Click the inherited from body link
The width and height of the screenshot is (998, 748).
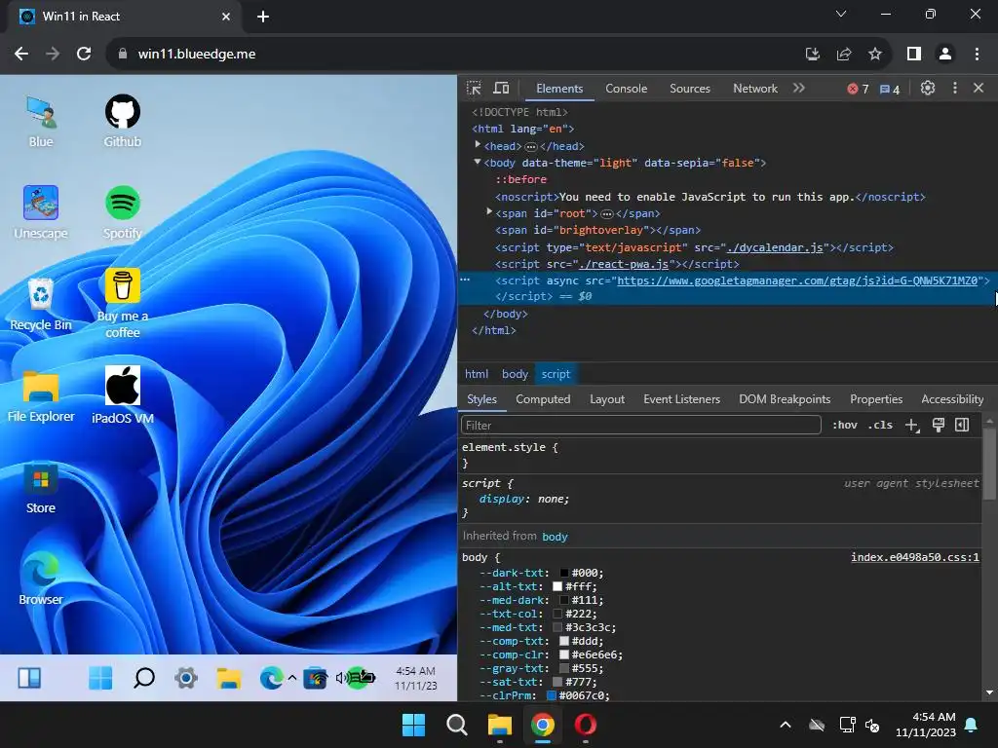pyautogui.click(x=555, y=537)
